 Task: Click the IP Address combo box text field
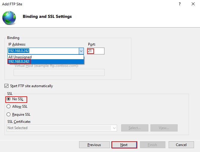coord(43,51)
